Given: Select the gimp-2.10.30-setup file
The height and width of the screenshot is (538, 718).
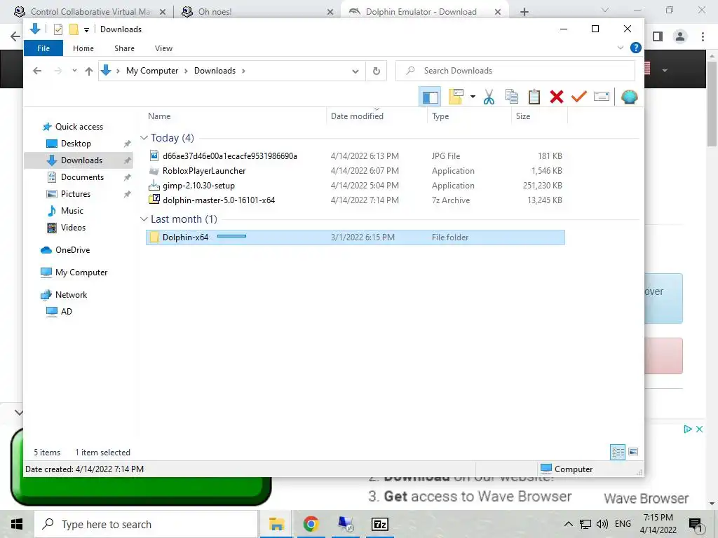Looking at the screenshot, I should pos(355,185).
